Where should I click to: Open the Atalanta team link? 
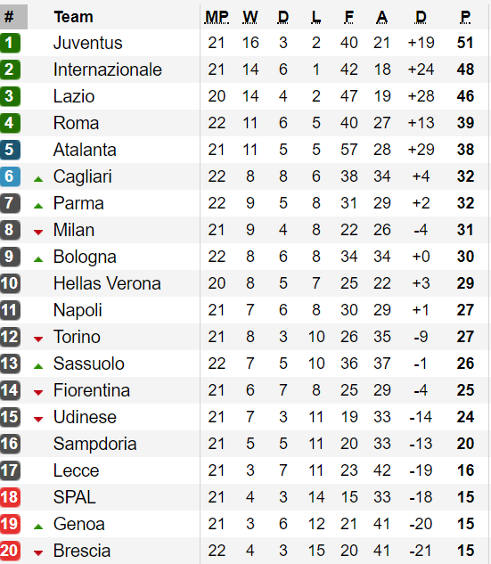tap(85, 150)
